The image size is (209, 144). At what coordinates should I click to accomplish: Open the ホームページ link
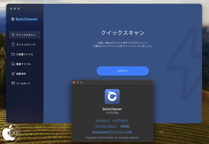coord(103,120)
